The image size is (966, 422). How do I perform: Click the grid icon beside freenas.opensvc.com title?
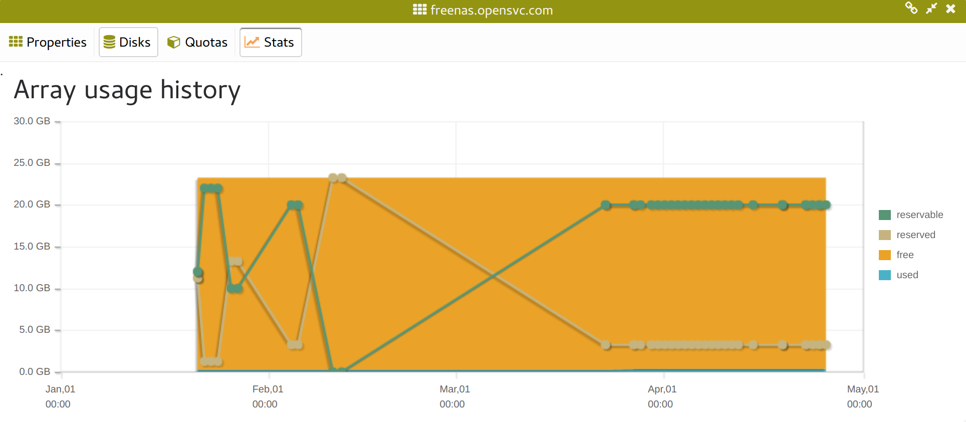click(x=419, y=10)
